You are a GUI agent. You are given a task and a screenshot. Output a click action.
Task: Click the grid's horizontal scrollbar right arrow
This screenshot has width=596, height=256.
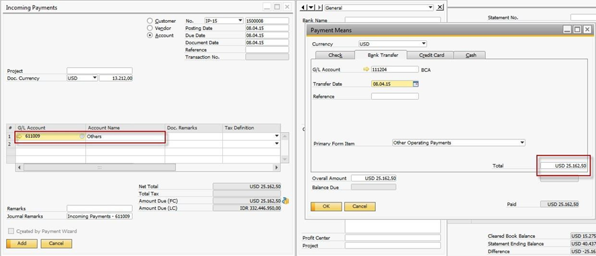[277, 168]
